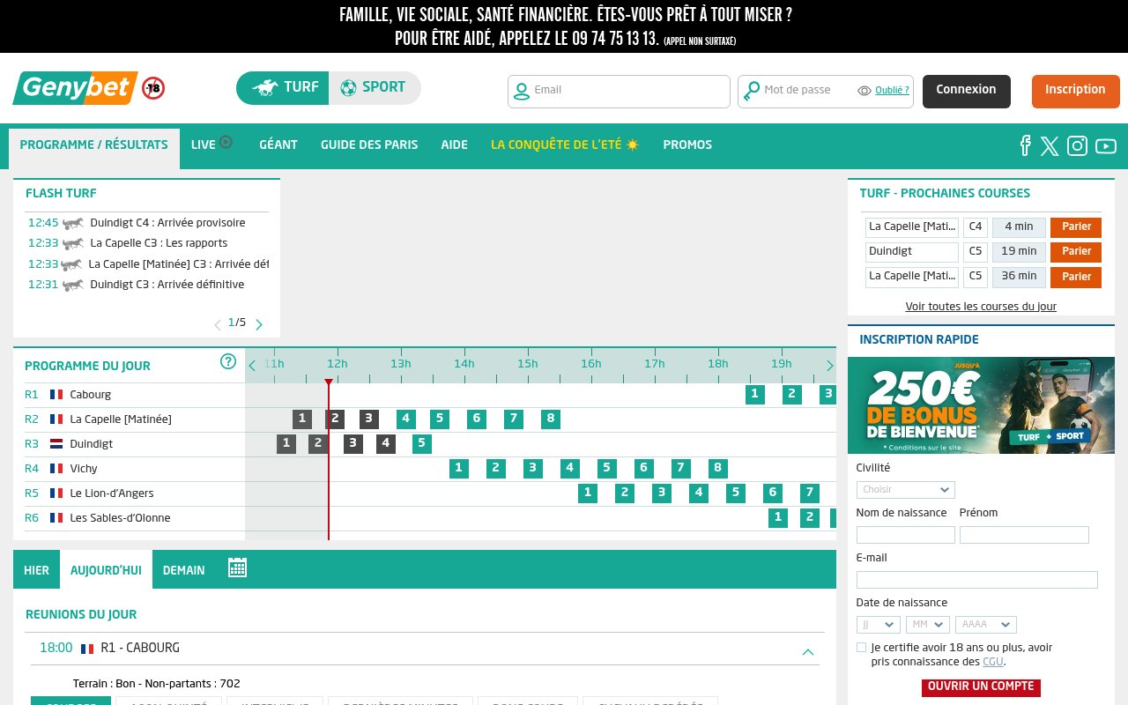Viewport: 1128px width, 705px height.
Task: Open R4 Vichy meeting row
Action: pyautogui.click(x=129, y=468)
